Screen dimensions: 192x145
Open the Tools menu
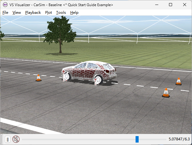pos(61,13)
